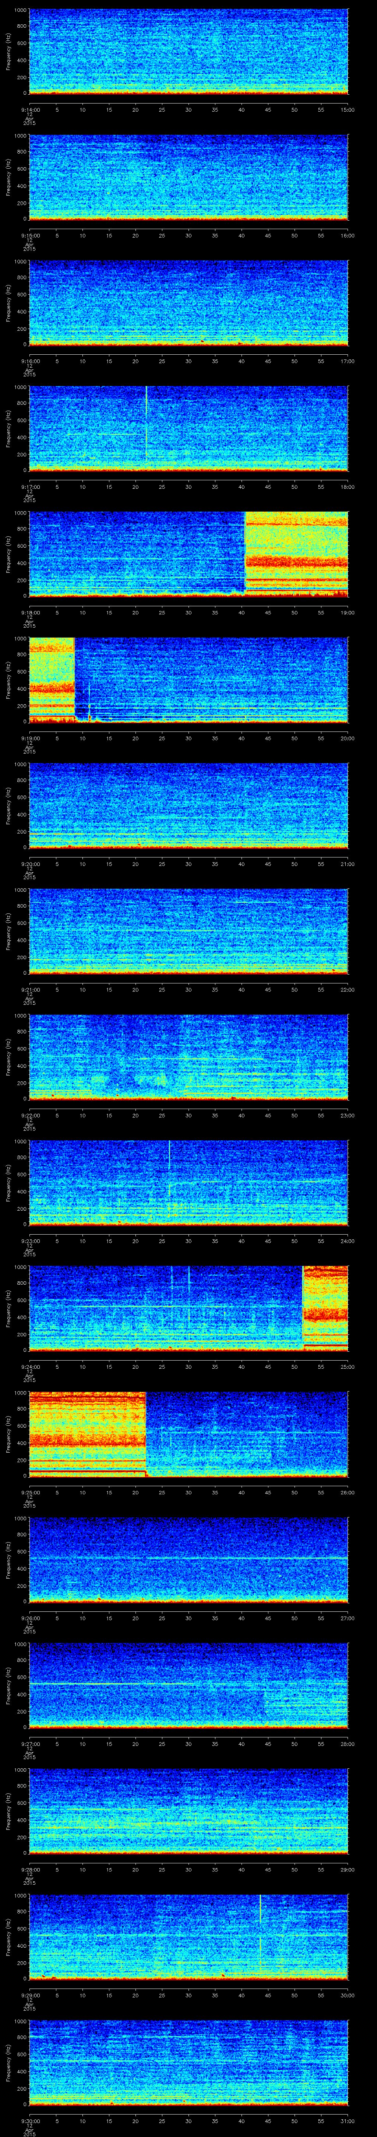Click the vertical spike in the 9:29:00 spectrogram
Viewport: 377px width, 2137px height.
click(x=260, y=1933)
